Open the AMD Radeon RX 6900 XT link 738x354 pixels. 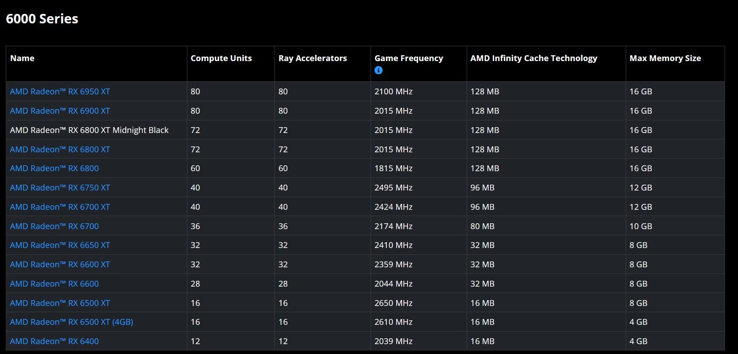click(60, 111)
